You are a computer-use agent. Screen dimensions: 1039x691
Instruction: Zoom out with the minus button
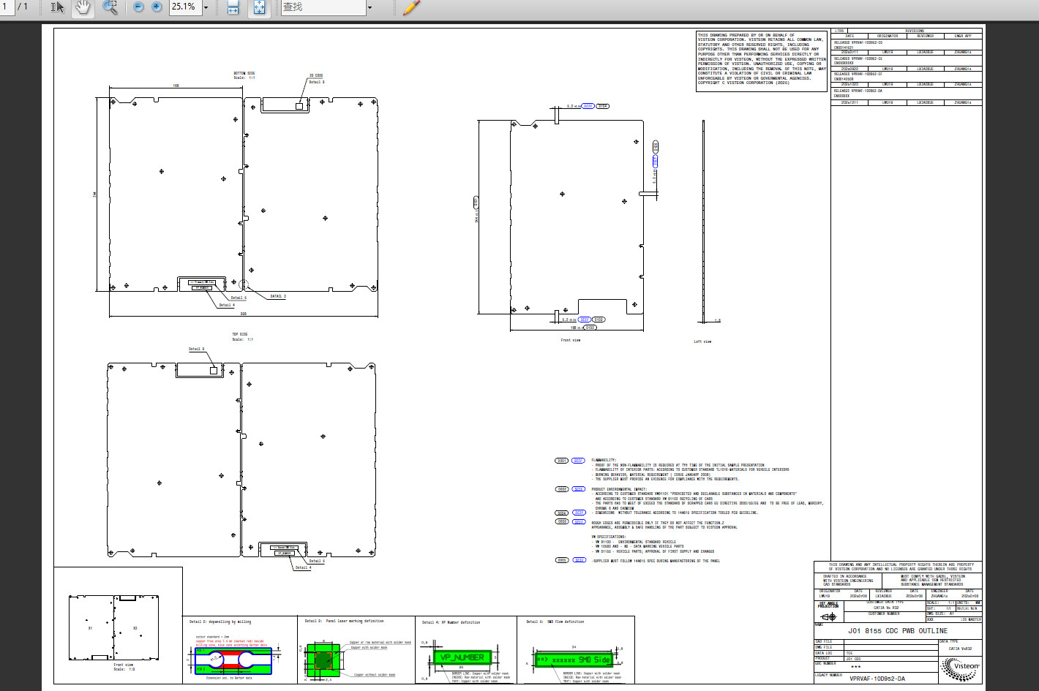click(x=138, y=7)
